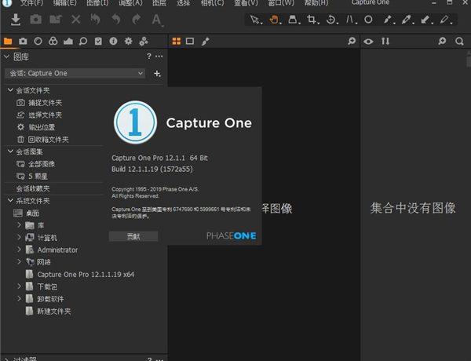Image resolution: width=471 pixels, height=361 pixels.
Task: Click the Capture camera icon in the top toolbar
Action: point(36,20)
